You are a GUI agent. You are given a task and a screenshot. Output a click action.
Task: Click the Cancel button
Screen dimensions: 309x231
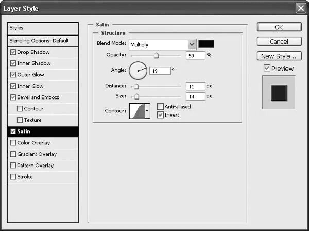279,41
